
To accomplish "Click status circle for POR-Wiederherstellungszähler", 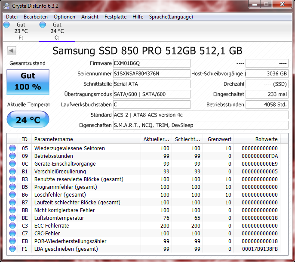I will point(12,241).
